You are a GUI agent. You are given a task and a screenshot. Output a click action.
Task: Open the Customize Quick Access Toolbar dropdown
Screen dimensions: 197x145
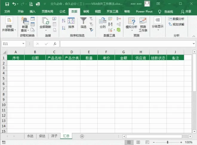pyautogui.click(x=45, y=4)
